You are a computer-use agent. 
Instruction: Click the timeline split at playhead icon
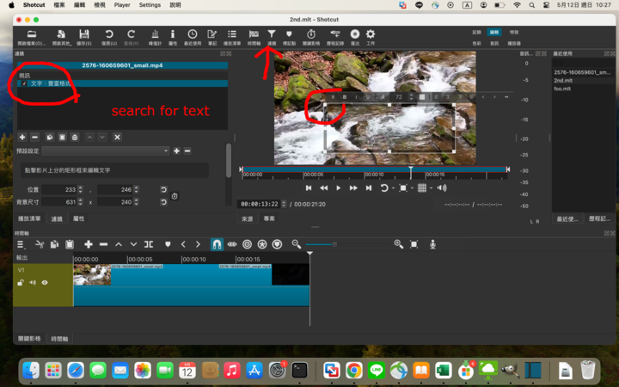[149, 244]
